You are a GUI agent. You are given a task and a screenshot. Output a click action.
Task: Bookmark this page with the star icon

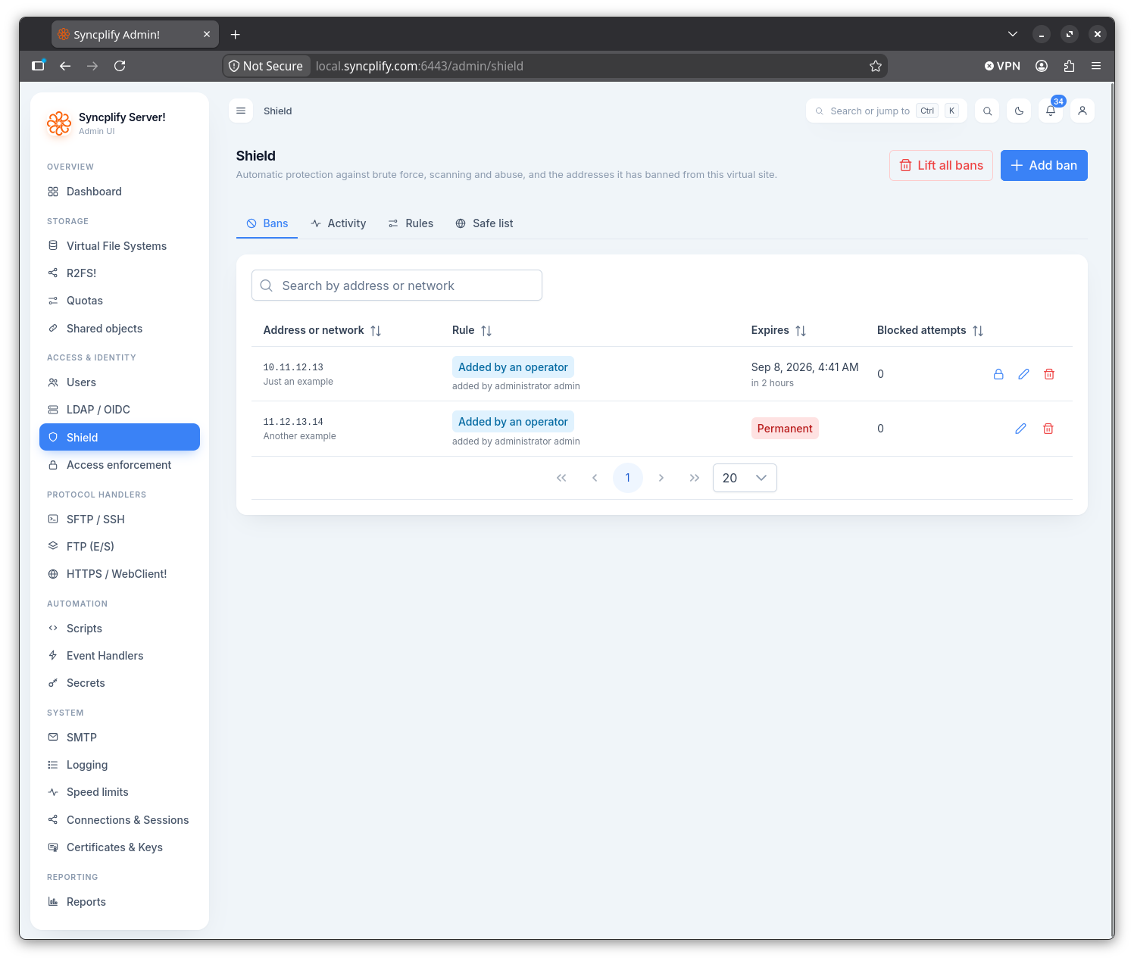pos(876,66)
